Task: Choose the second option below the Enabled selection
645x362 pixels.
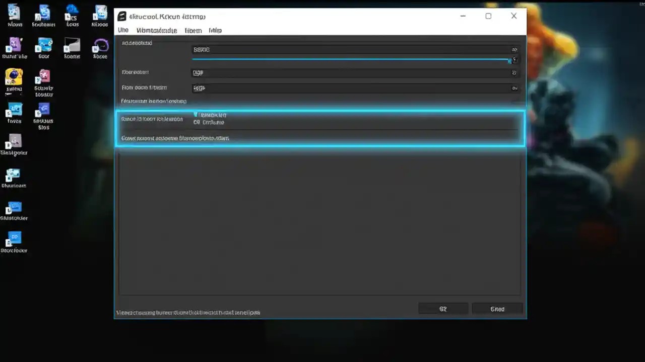Action: point(197,122)
